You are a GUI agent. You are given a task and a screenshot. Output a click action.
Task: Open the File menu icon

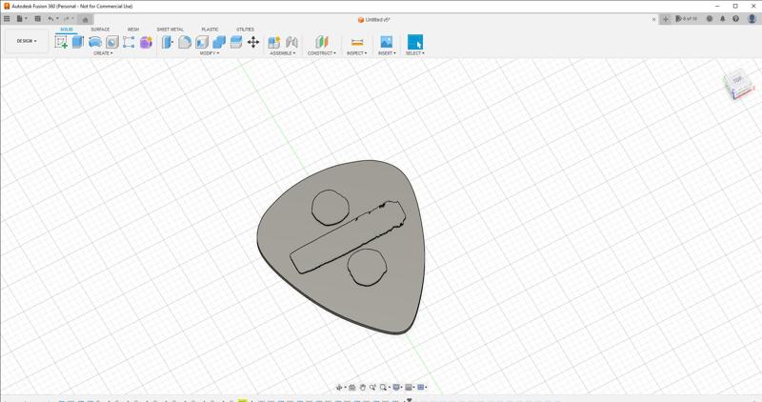click(21, 19)
